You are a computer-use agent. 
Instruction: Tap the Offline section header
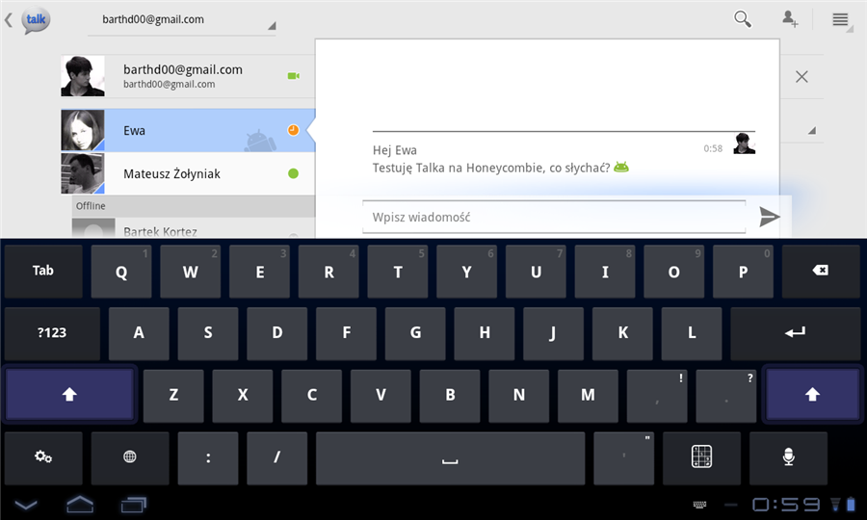[194, 205]
